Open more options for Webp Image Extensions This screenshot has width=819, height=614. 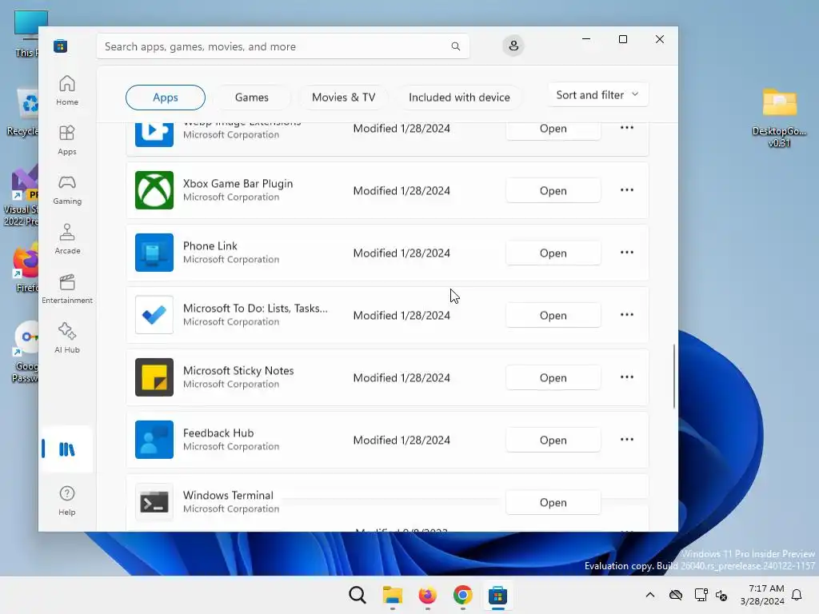[x=627, y=128]
